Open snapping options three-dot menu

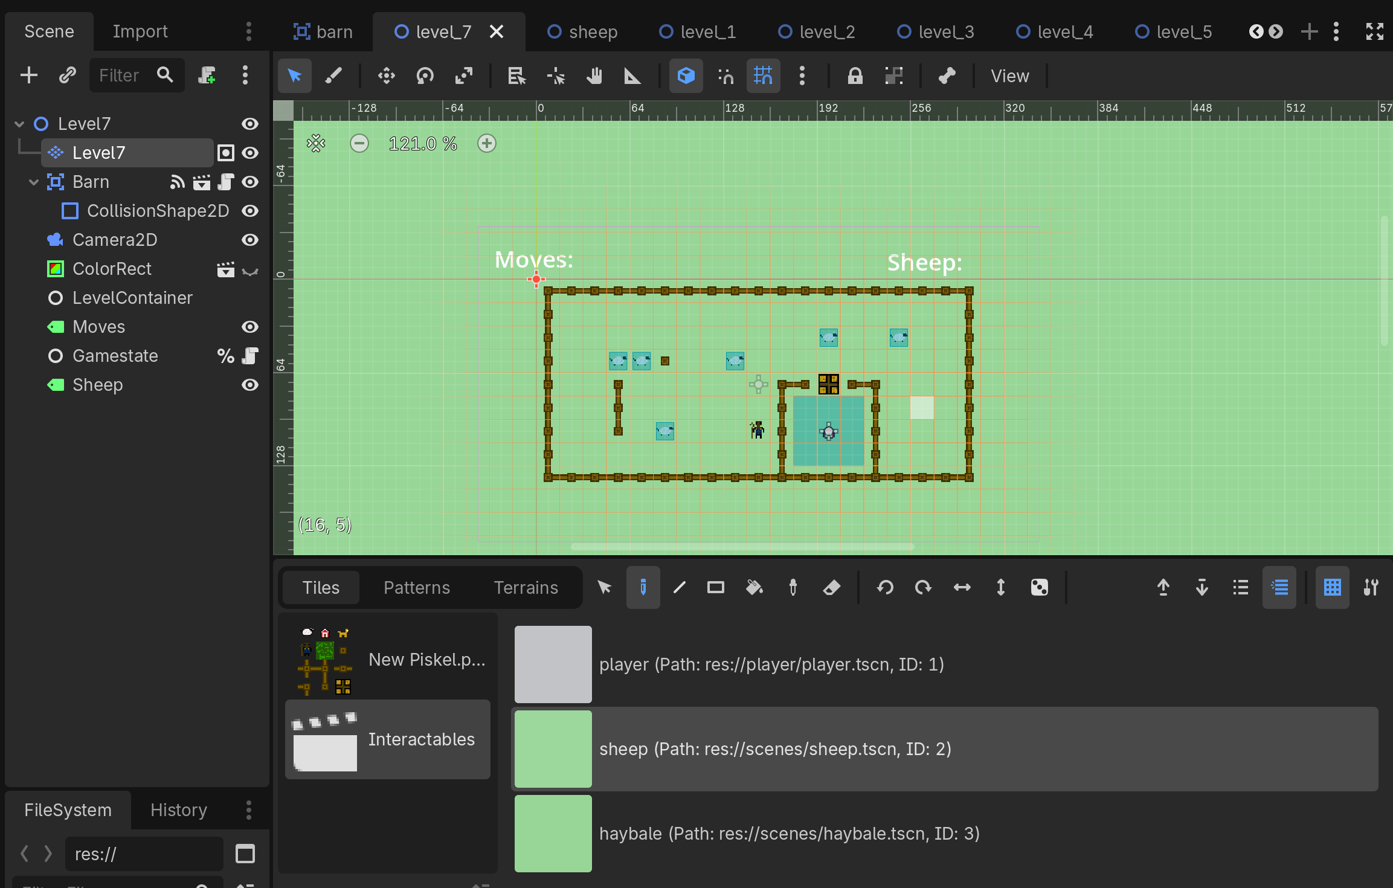pos(802,76)
